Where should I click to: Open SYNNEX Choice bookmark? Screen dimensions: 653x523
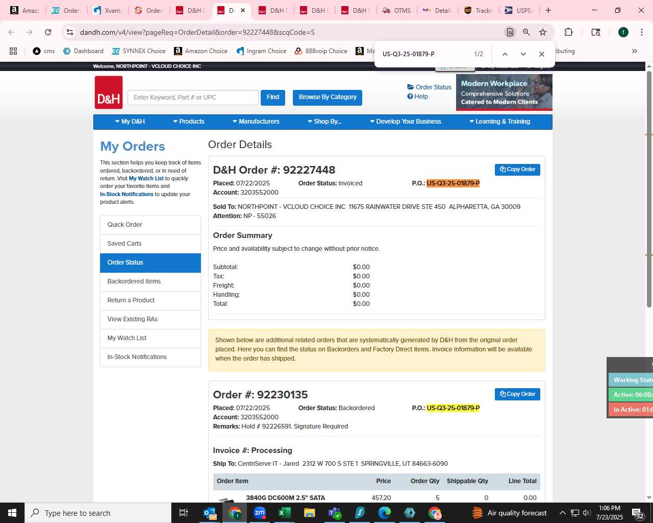pos(139,51)
